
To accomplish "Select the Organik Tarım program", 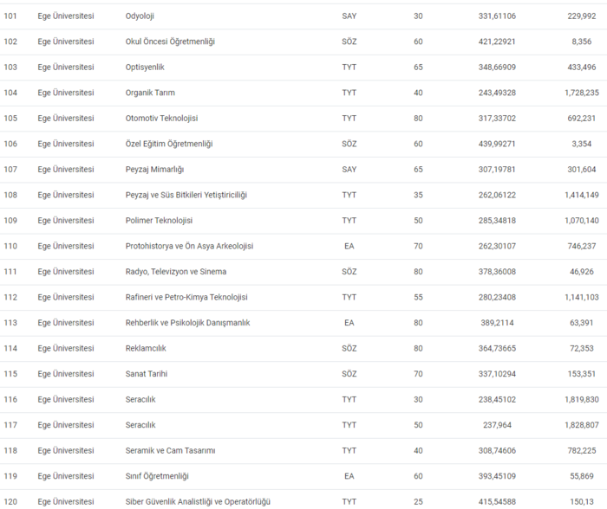I will [150, 93].
